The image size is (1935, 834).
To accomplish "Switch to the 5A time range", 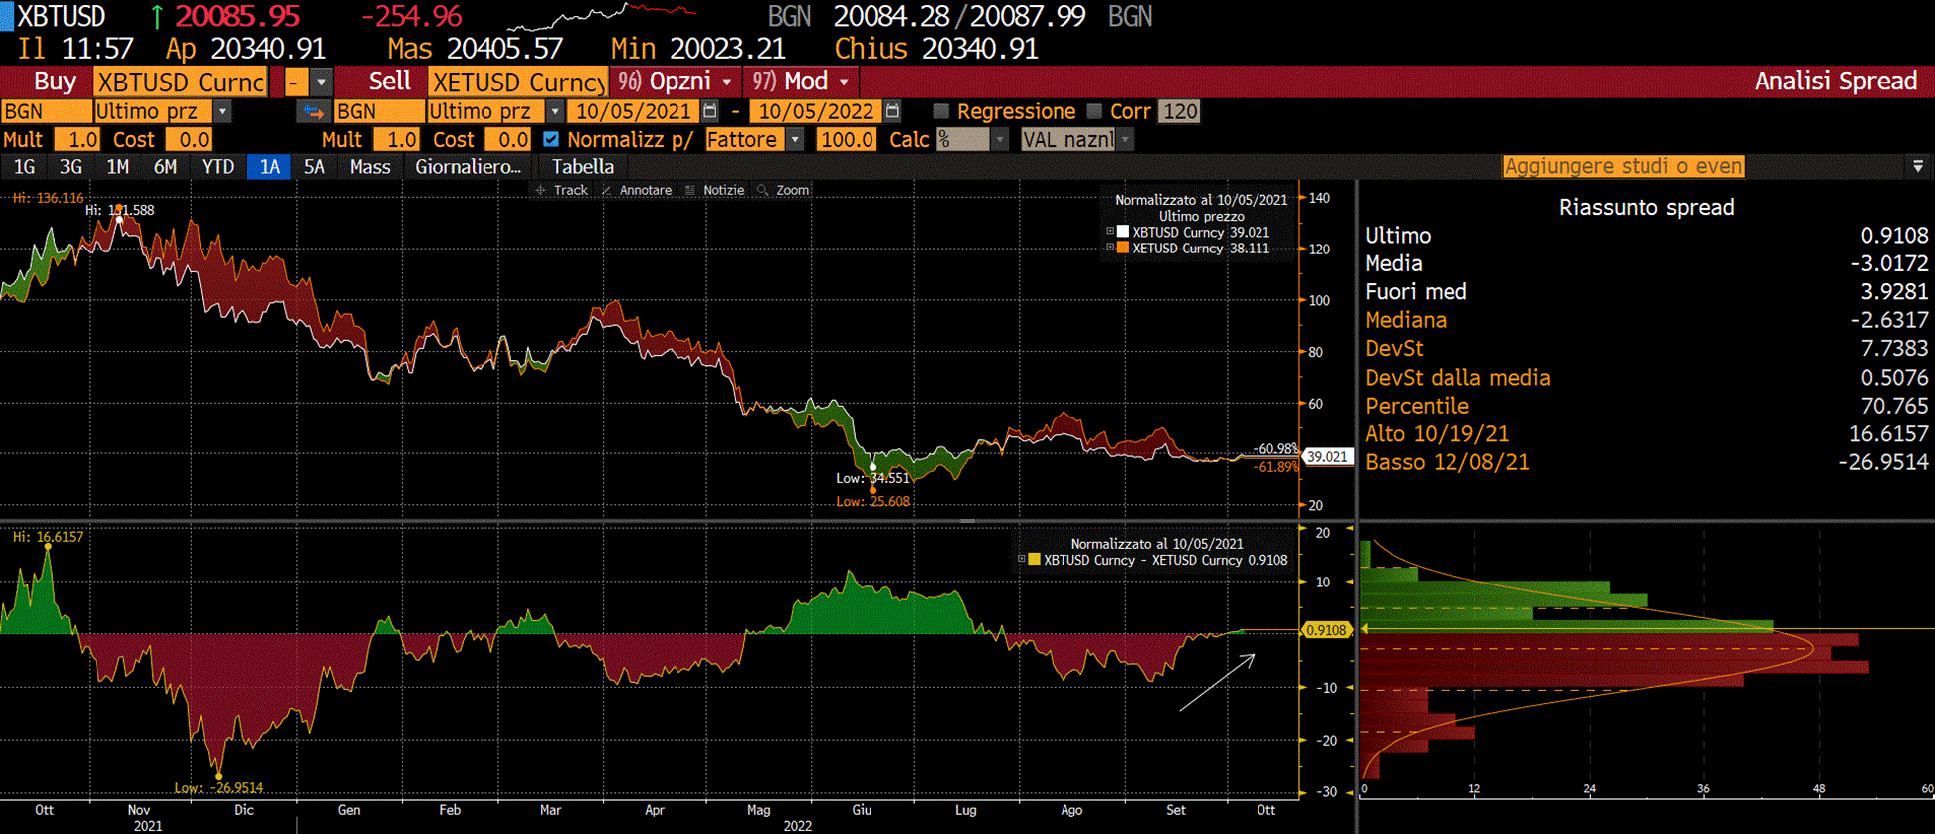I will [x=314, y=167].
